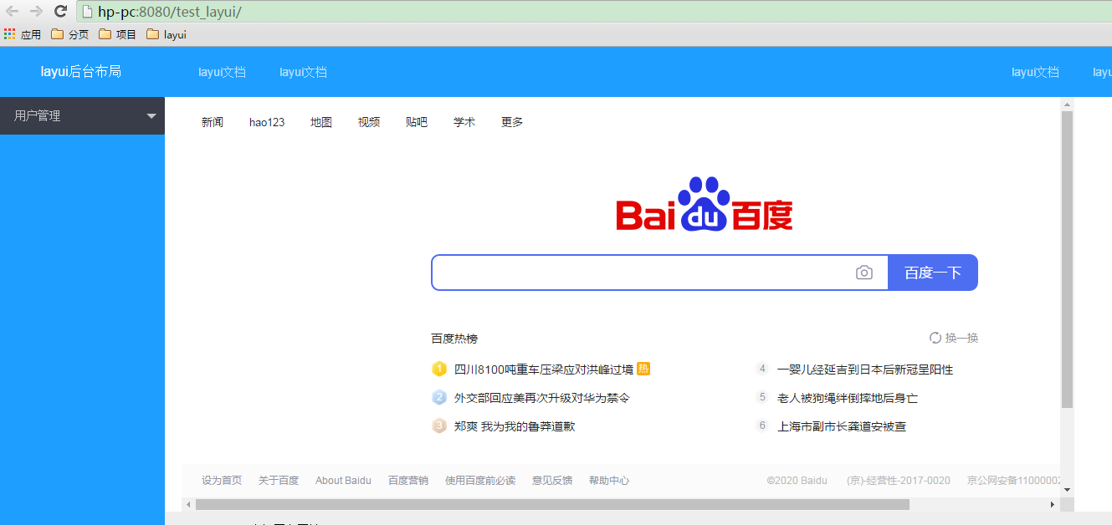The image size is (1112, 525).
Task: Open the 学术 link
Action: (x=464, y=122)
